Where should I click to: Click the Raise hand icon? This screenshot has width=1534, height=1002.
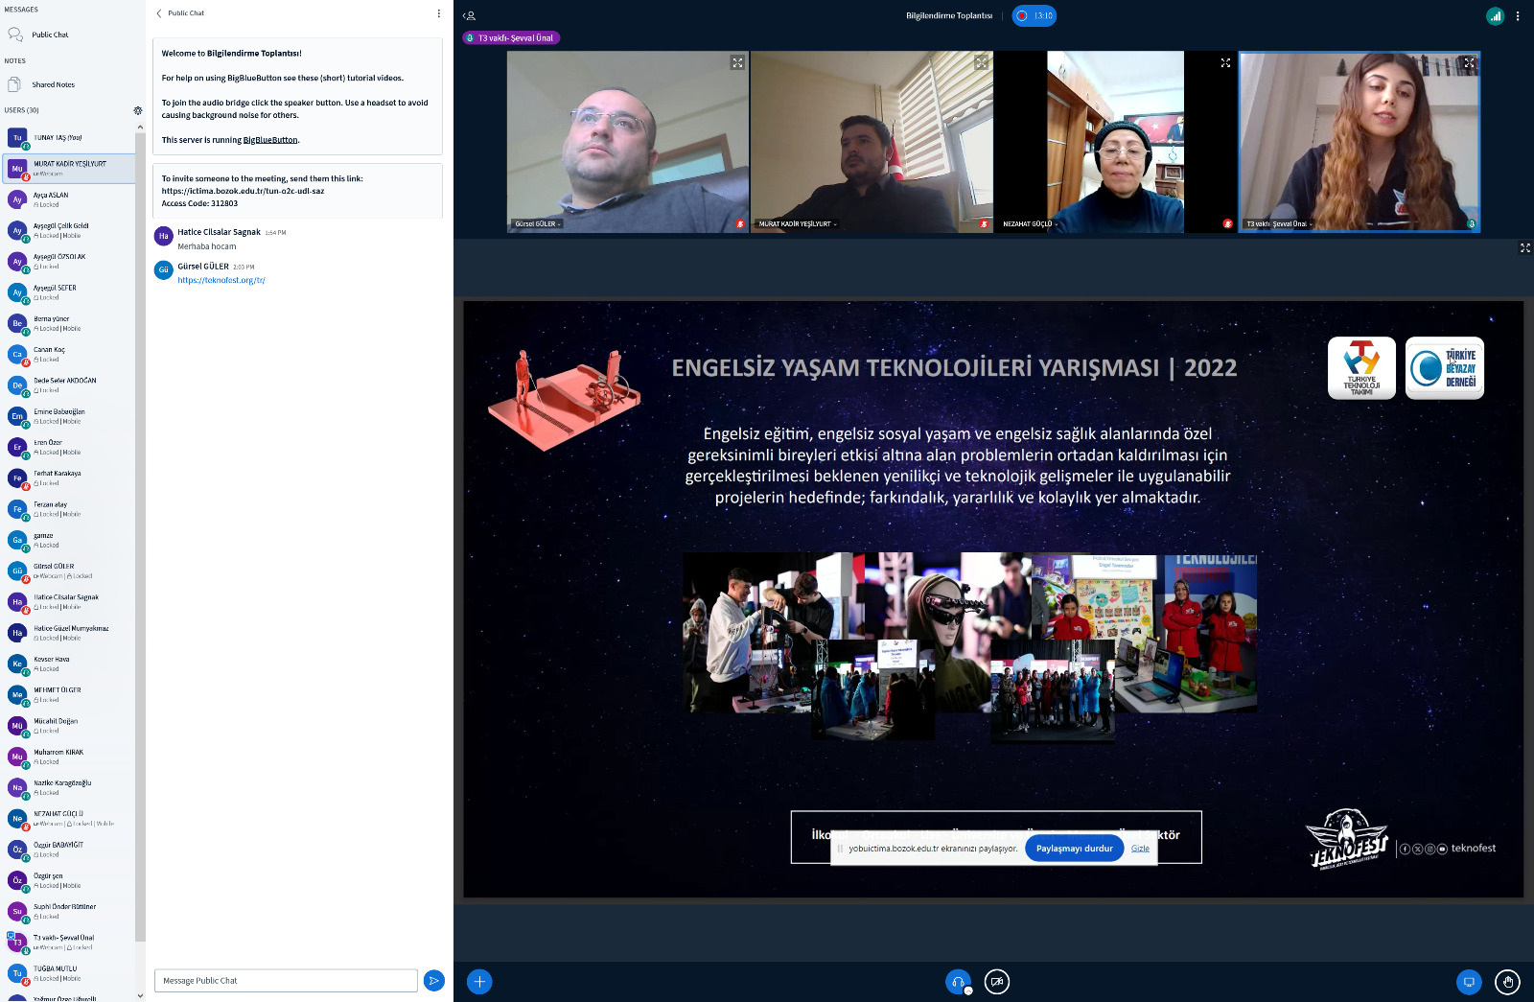pos(1507,982)
